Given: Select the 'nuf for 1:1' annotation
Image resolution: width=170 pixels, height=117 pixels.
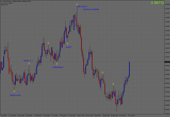Looking at the screenshot, I should point(28,61).
